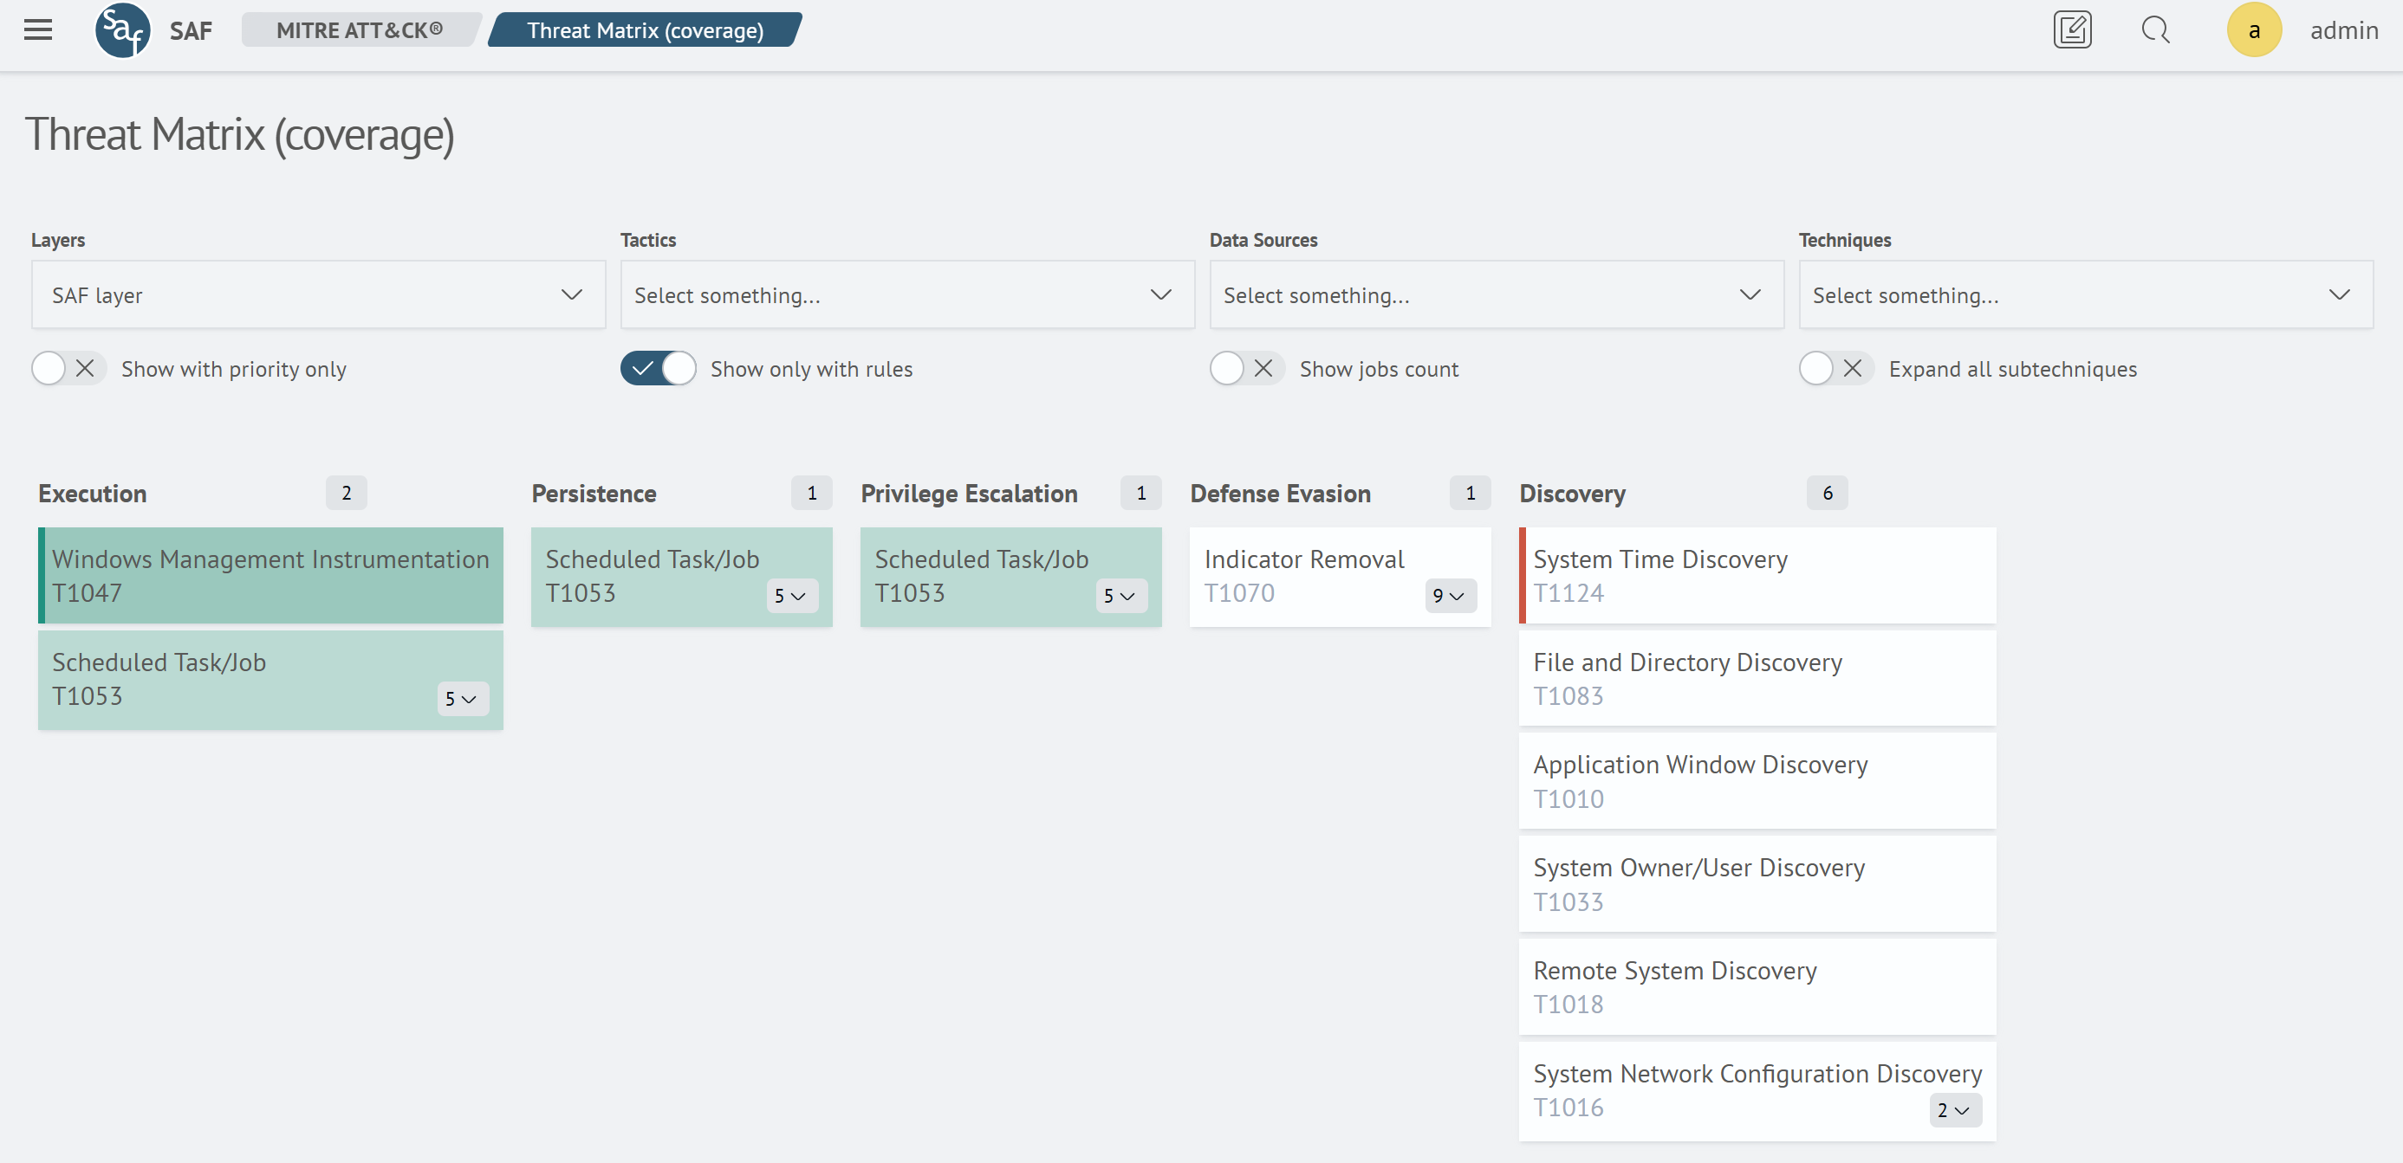Click the Discovery tactic count badge
Image resolution: width=2403 pixels, height=1163 pixels.
coord(1827,493)
